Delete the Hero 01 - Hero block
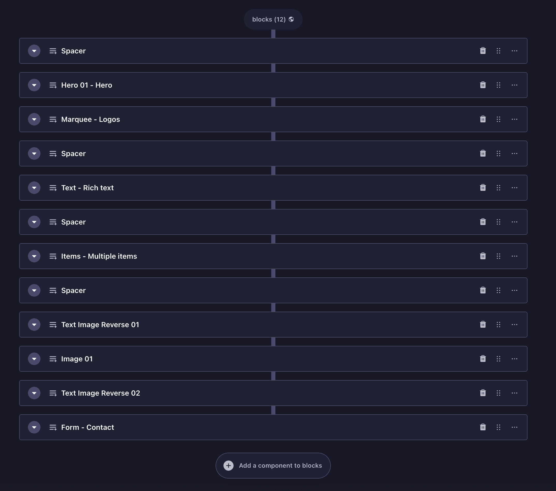This screenshot has height=491, width=556. coord(483,85)
